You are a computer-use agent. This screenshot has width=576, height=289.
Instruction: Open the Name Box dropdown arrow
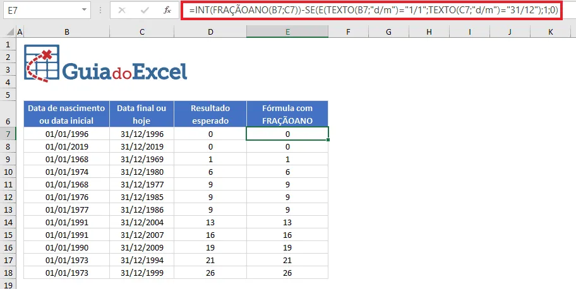pos(84,10)
